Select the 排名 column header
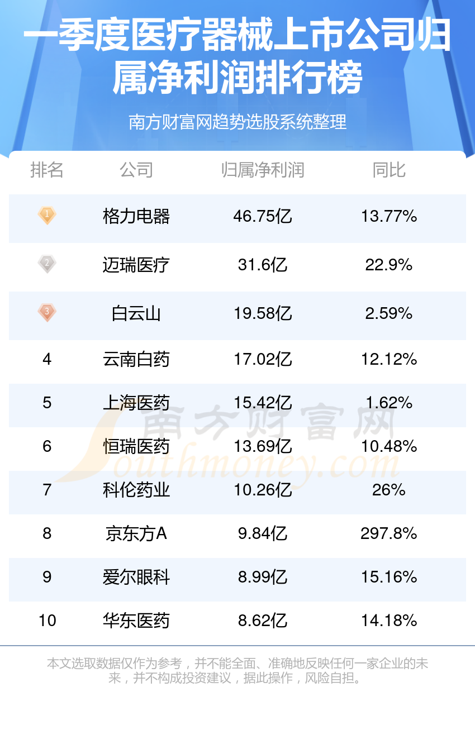 47,170
